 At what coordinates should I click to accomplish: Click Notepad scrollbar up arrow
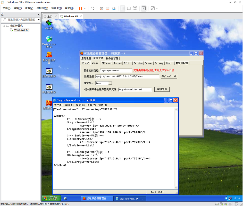click(x=176, y=109)
